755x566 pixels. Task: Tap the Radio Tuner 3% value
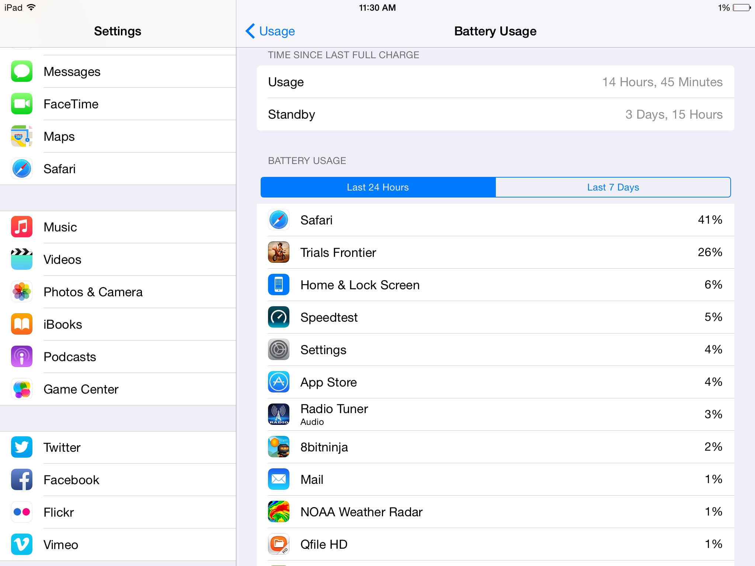713,415
